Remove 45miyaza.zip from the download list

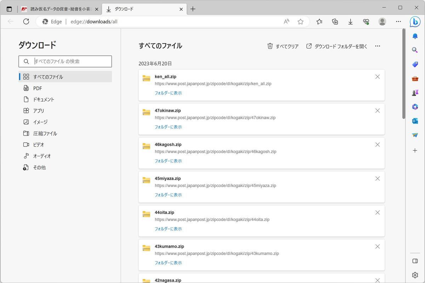pyautogui.click(x=378, y=179)
